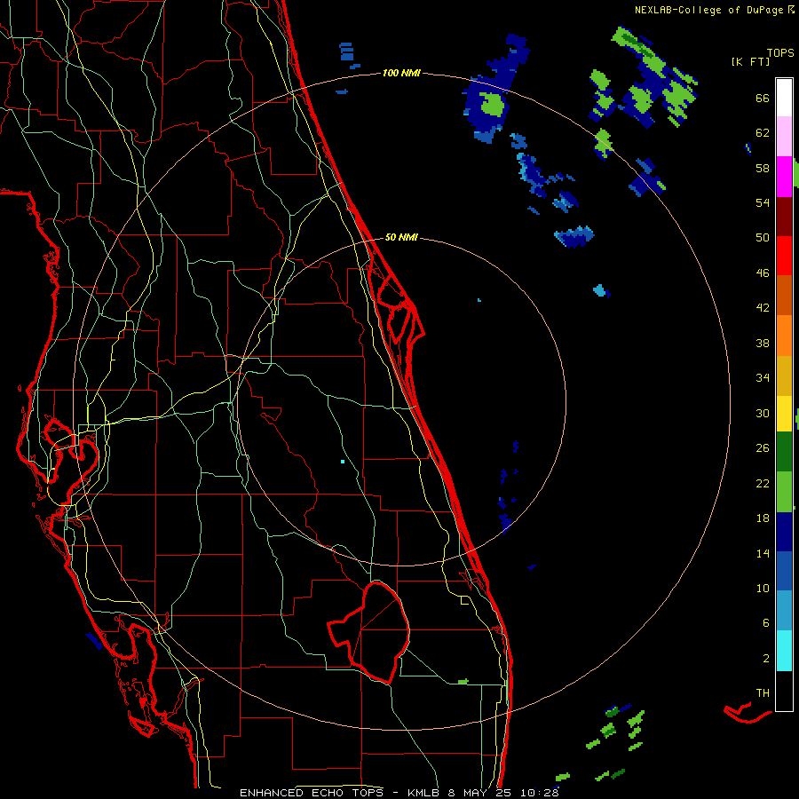Click legend value 26
This screenshot has width=799, height=799.
[x=763, y=448]
